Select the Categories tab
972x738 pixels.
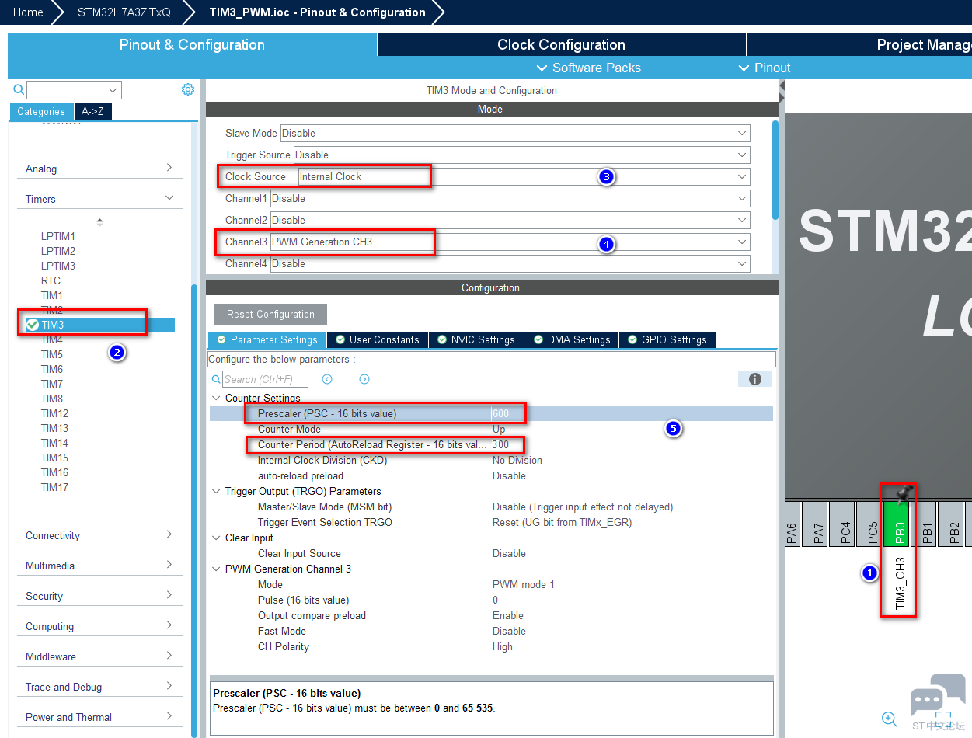pos(41,111)
